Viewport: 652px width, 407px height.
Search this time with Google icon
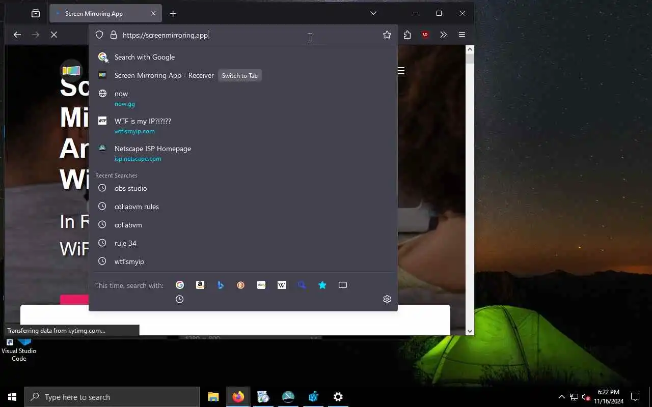click(x=180, y=285)
